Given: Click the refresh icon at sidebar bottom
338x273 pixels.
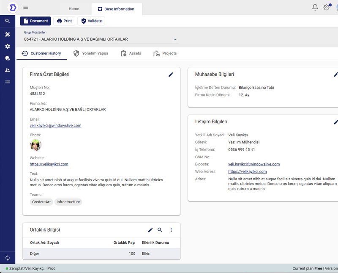Looking at the screenshot, I should pos(8,258).
